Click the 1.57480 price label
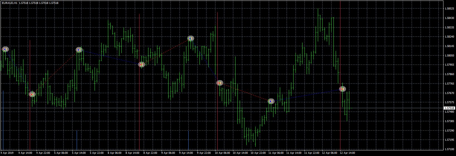Image resolution: width=456 pixels, height=156 pixels. tap(449, 112)
